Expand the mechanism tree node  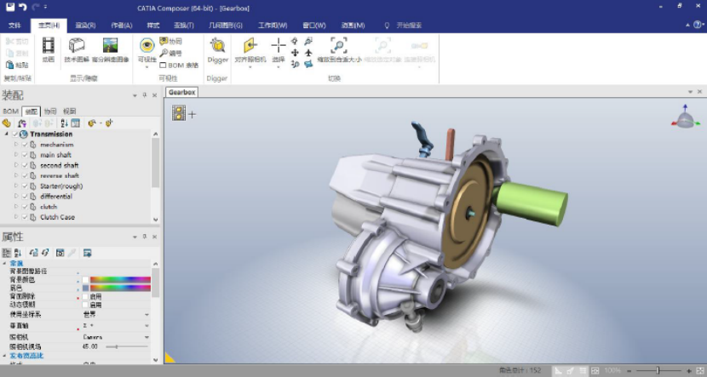coord(15,145)
